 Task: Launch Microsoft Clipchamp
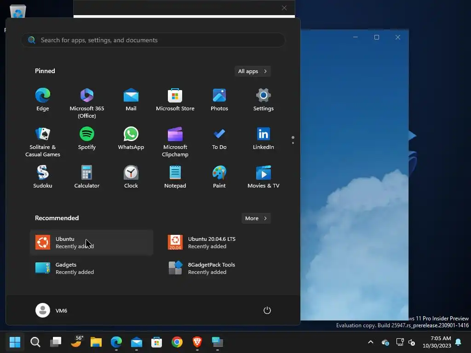(175, 142)
